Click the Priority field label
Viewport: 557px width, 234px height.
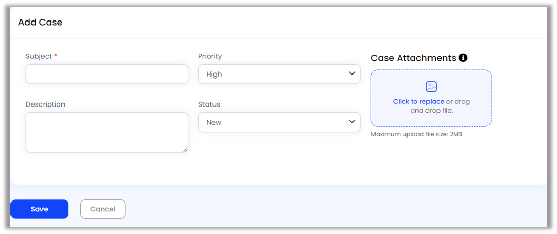[210, 56]
